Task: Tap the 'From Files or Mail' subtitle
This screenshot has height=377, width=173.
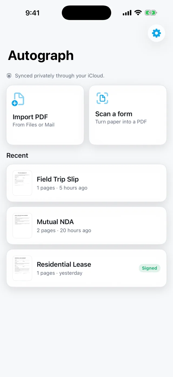Action: click(x=34, y=125)
